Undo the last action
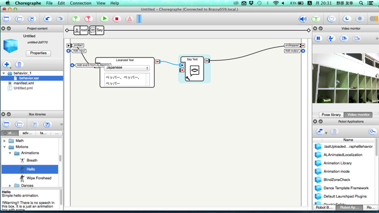379x213 pixels. [47, 19]
